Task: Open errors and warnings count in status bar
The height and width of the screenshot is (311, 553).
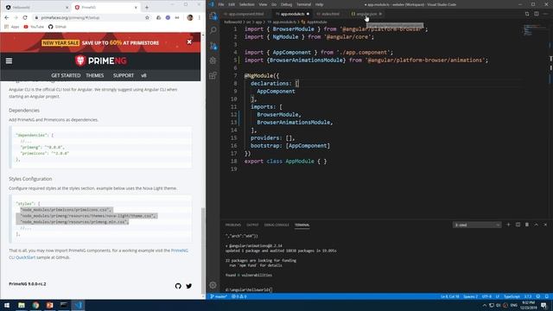Action: pos(238,296)
